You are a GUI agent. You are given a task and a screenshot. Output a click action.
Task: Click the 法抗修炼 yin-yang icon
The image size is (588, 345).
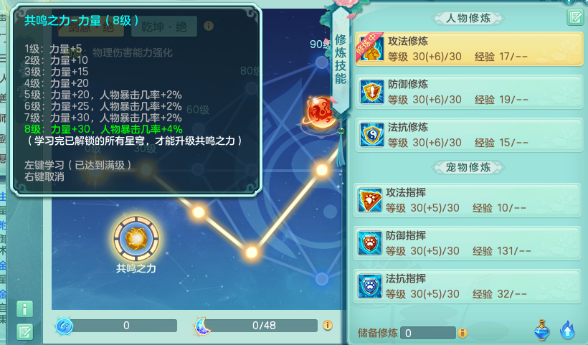click(x=371, y=135)
